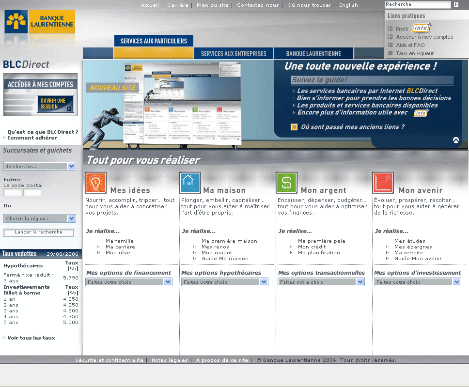Click the search submit icon next to Recherche

pos(456,4)
